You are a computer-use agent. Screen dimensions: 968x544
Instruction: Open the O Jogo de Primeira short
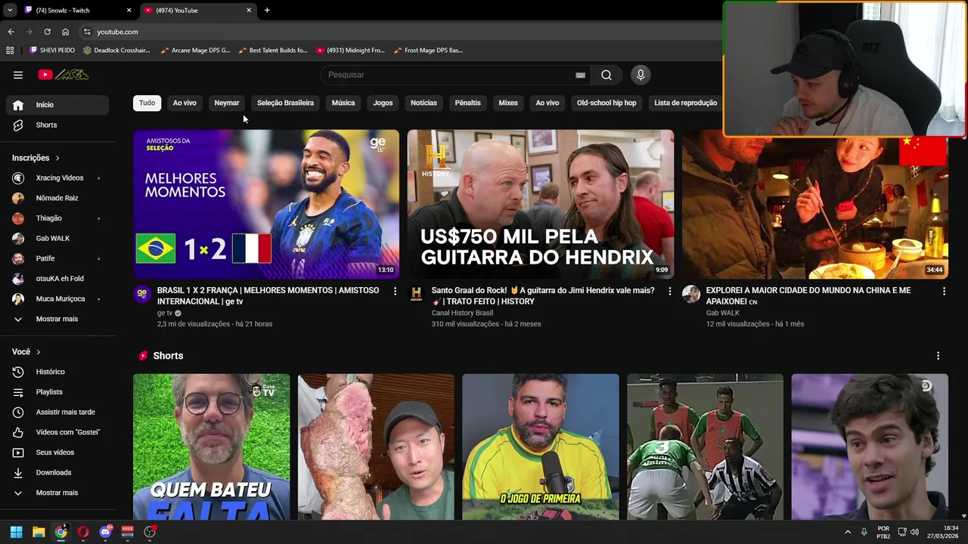click(x=540, y=447)
